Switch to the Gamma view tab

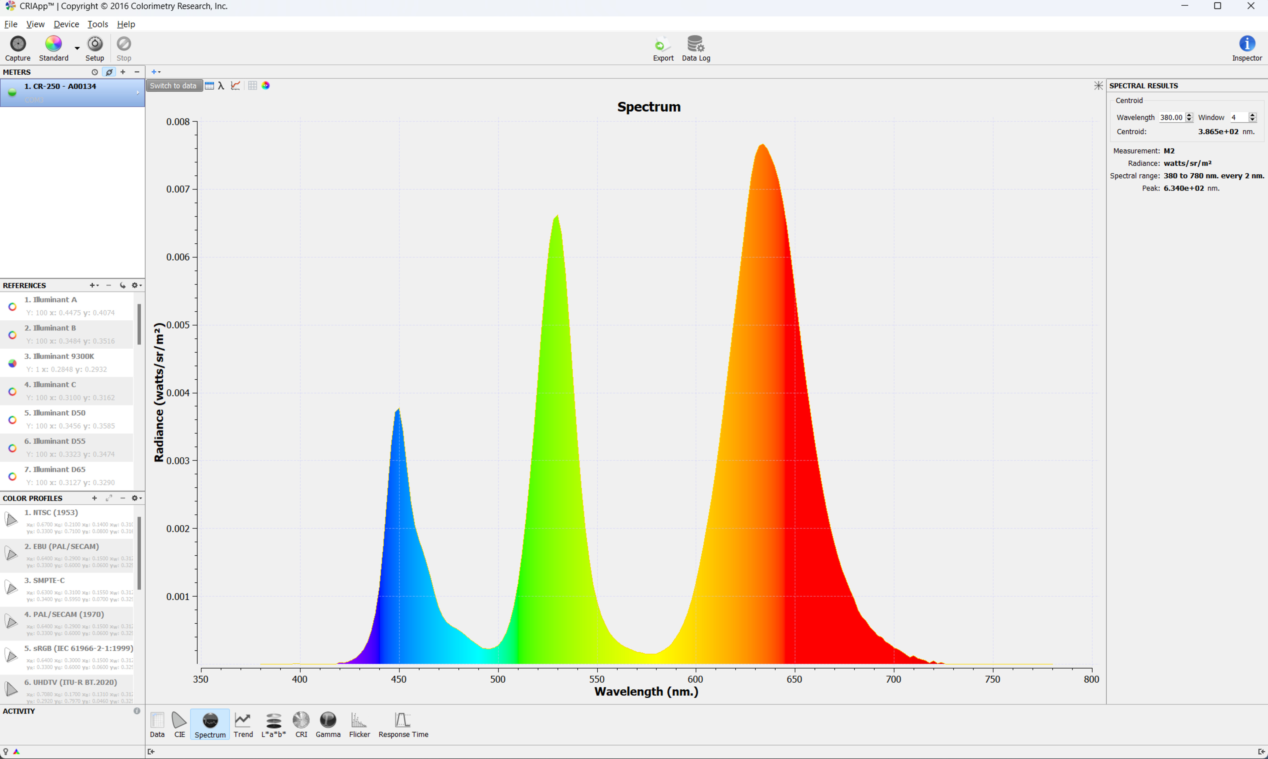pos(327,721)
